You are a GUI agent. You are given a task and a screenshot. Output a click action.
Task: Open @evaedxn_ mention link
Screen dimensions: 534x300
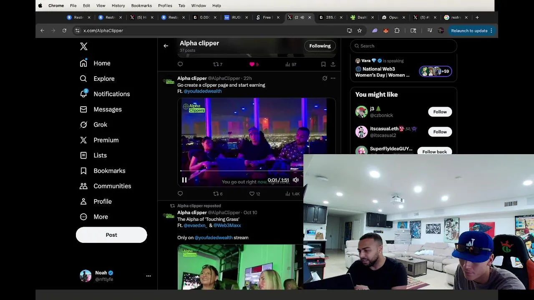(195, 225)
